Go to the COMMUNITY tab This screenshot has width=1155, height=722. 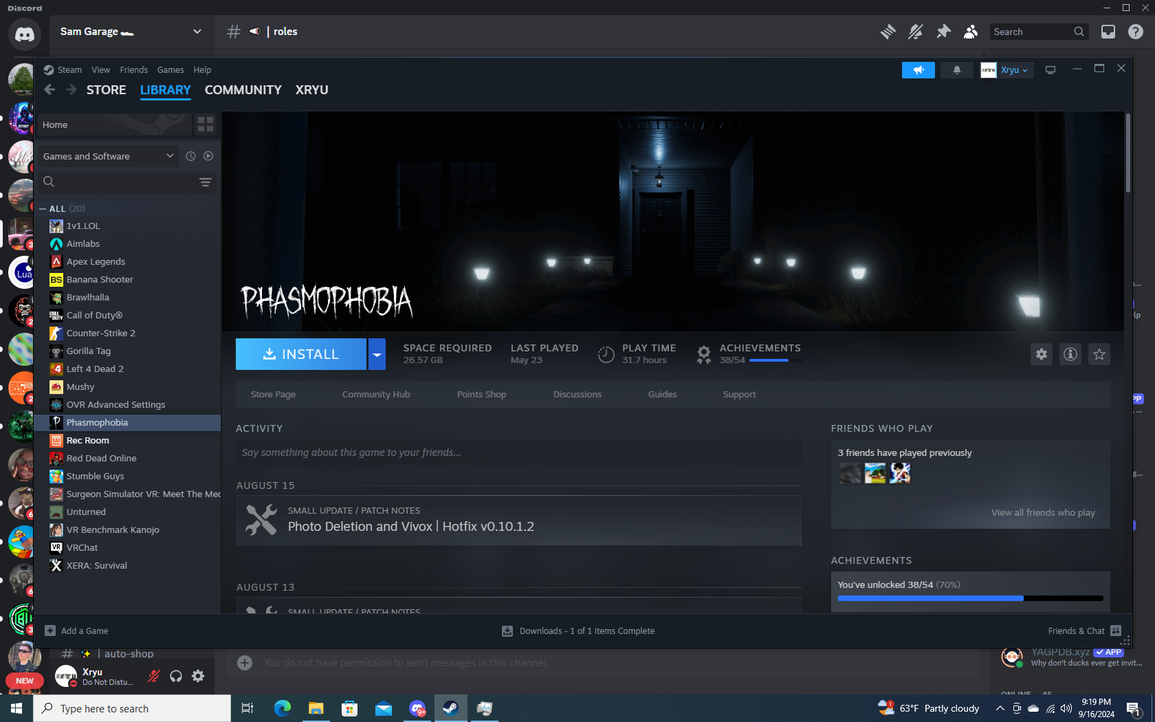point(243,90)
